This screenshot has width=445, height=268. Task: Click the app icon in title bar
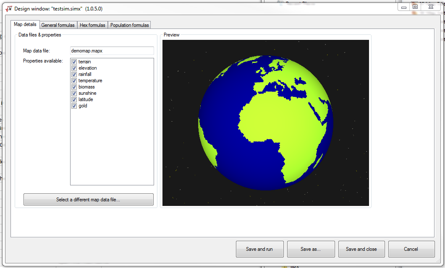click(x=9, y=8)
